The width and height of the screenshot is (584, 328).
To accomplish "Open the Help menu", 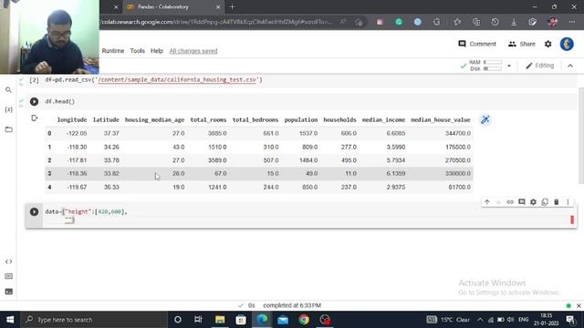I will pyautogui.click(x=157, y=51).
